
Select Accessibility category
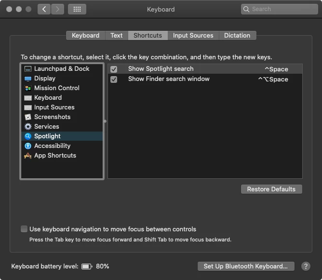62,146
